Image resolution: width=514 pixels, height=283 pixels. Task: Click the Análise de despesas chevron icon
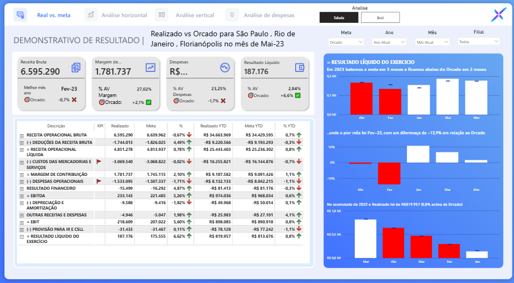tap(232, 15)
